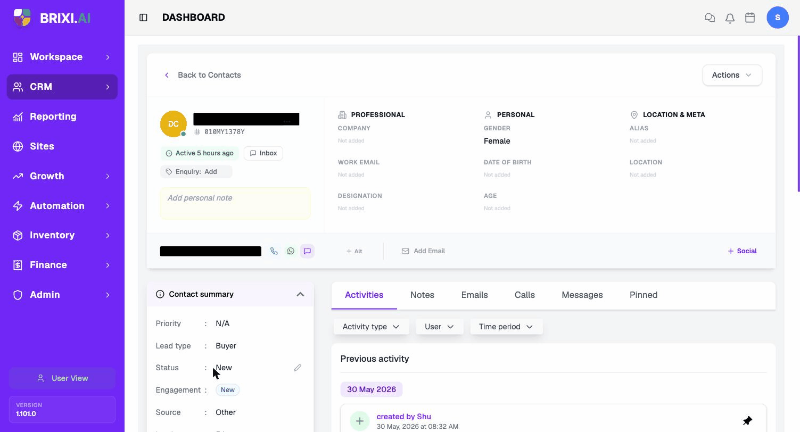Click the Growth trend icon
Image resolution: width=800 pixels, height=432 pixels.
tap(18, 176)
